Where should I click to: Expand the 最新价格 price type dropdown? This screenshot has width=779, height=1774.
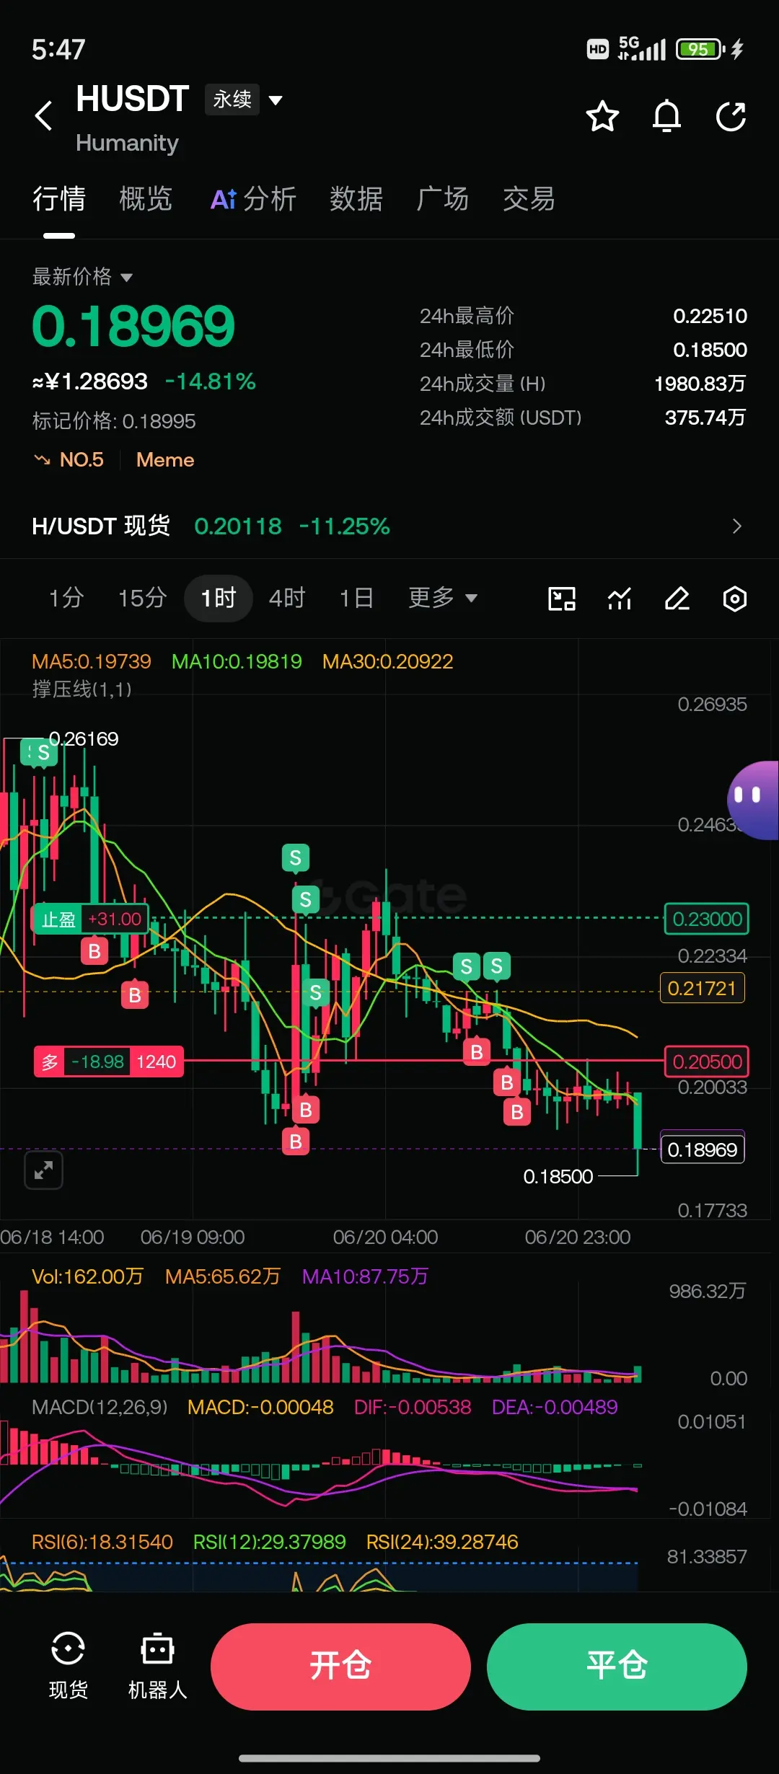82,276
